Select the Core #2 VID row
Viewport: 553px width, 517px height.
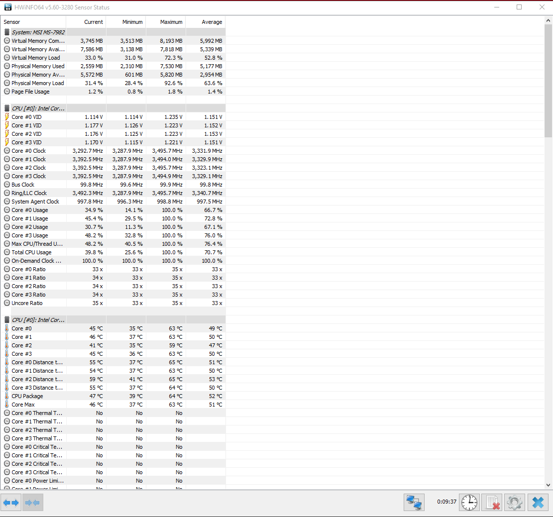113,134
